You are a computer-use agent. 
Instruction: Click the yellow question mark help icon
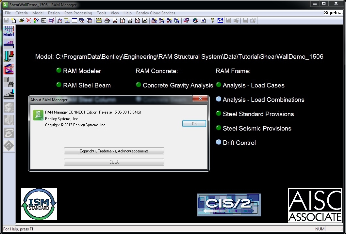(212, 21)
